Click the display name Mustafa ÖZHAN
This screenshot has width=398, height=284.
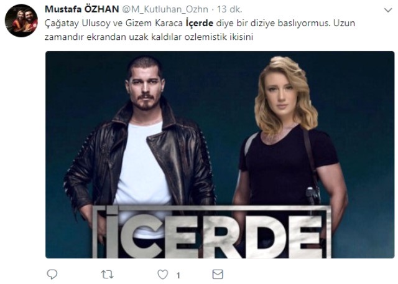pyautogui.click(x=81, y=9)
